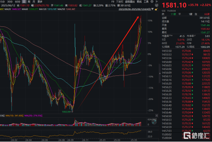
Task: Select the 14:56:20 tick row
Action: coord(186,83)
